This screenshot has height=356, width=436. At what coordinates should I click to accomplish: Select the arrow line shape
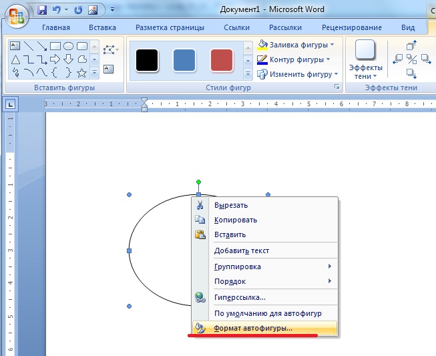pos(41,46)
